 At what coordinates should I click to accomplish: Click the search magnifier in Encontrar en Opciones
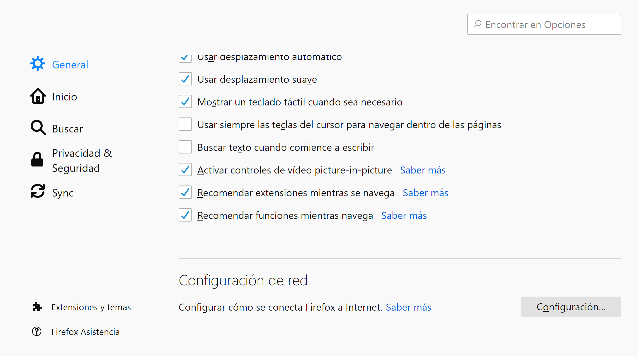(x=478, y=24)
